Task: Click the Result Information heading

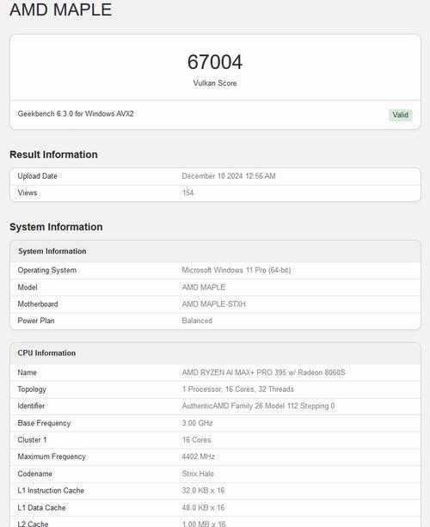Action: pyautogui.click(x=53, y=155)
